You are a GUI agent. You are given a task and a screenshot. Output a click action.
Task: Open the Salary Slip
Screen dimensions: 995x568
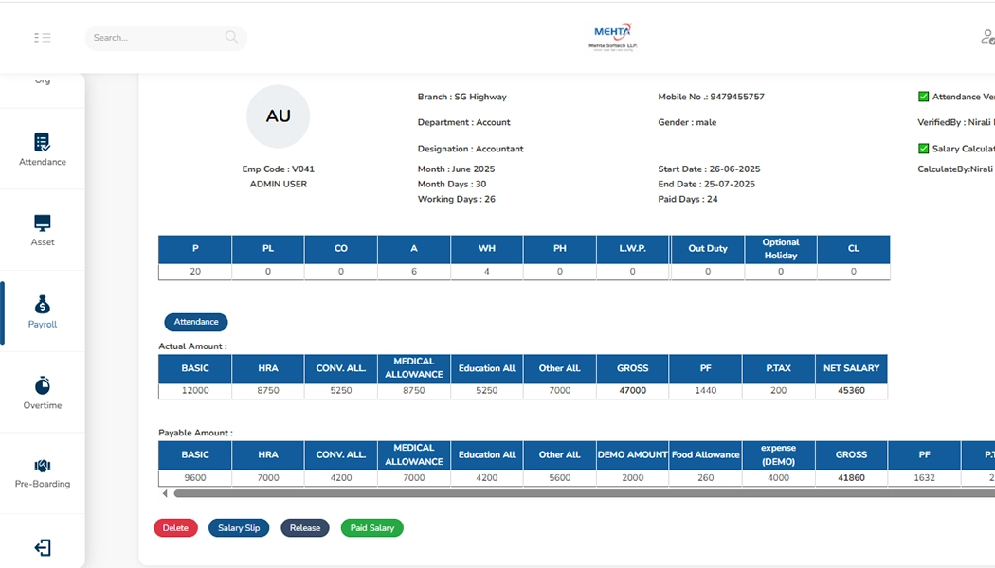coord(238,527)
